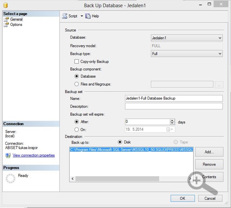The image size is (231, 208).
Task: Click the Cancel button
Action: pos(210,198)
